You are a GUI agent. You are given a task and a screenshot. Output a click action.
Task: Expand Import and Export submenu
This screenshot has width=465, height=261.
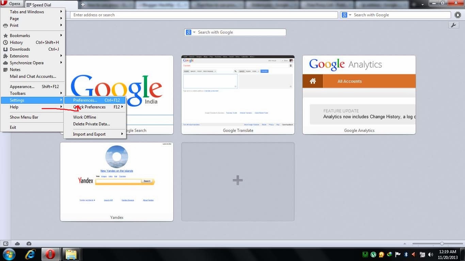pos(95,134)
